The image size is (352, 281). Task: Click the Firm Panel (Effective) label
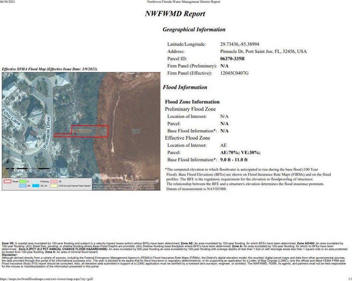(x=190, y=73)
